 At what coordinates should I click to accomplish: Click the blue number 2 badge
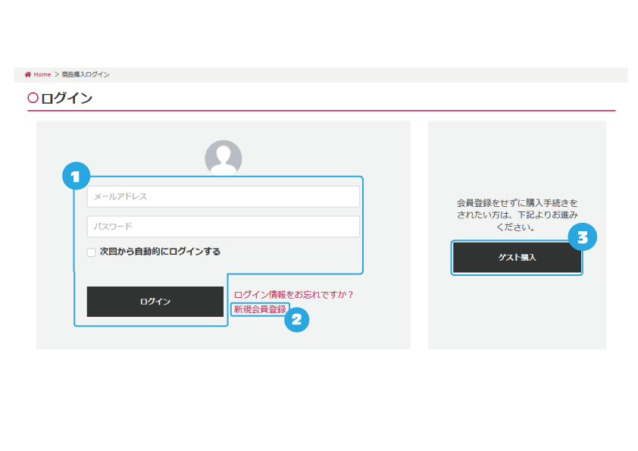[296, 320]
